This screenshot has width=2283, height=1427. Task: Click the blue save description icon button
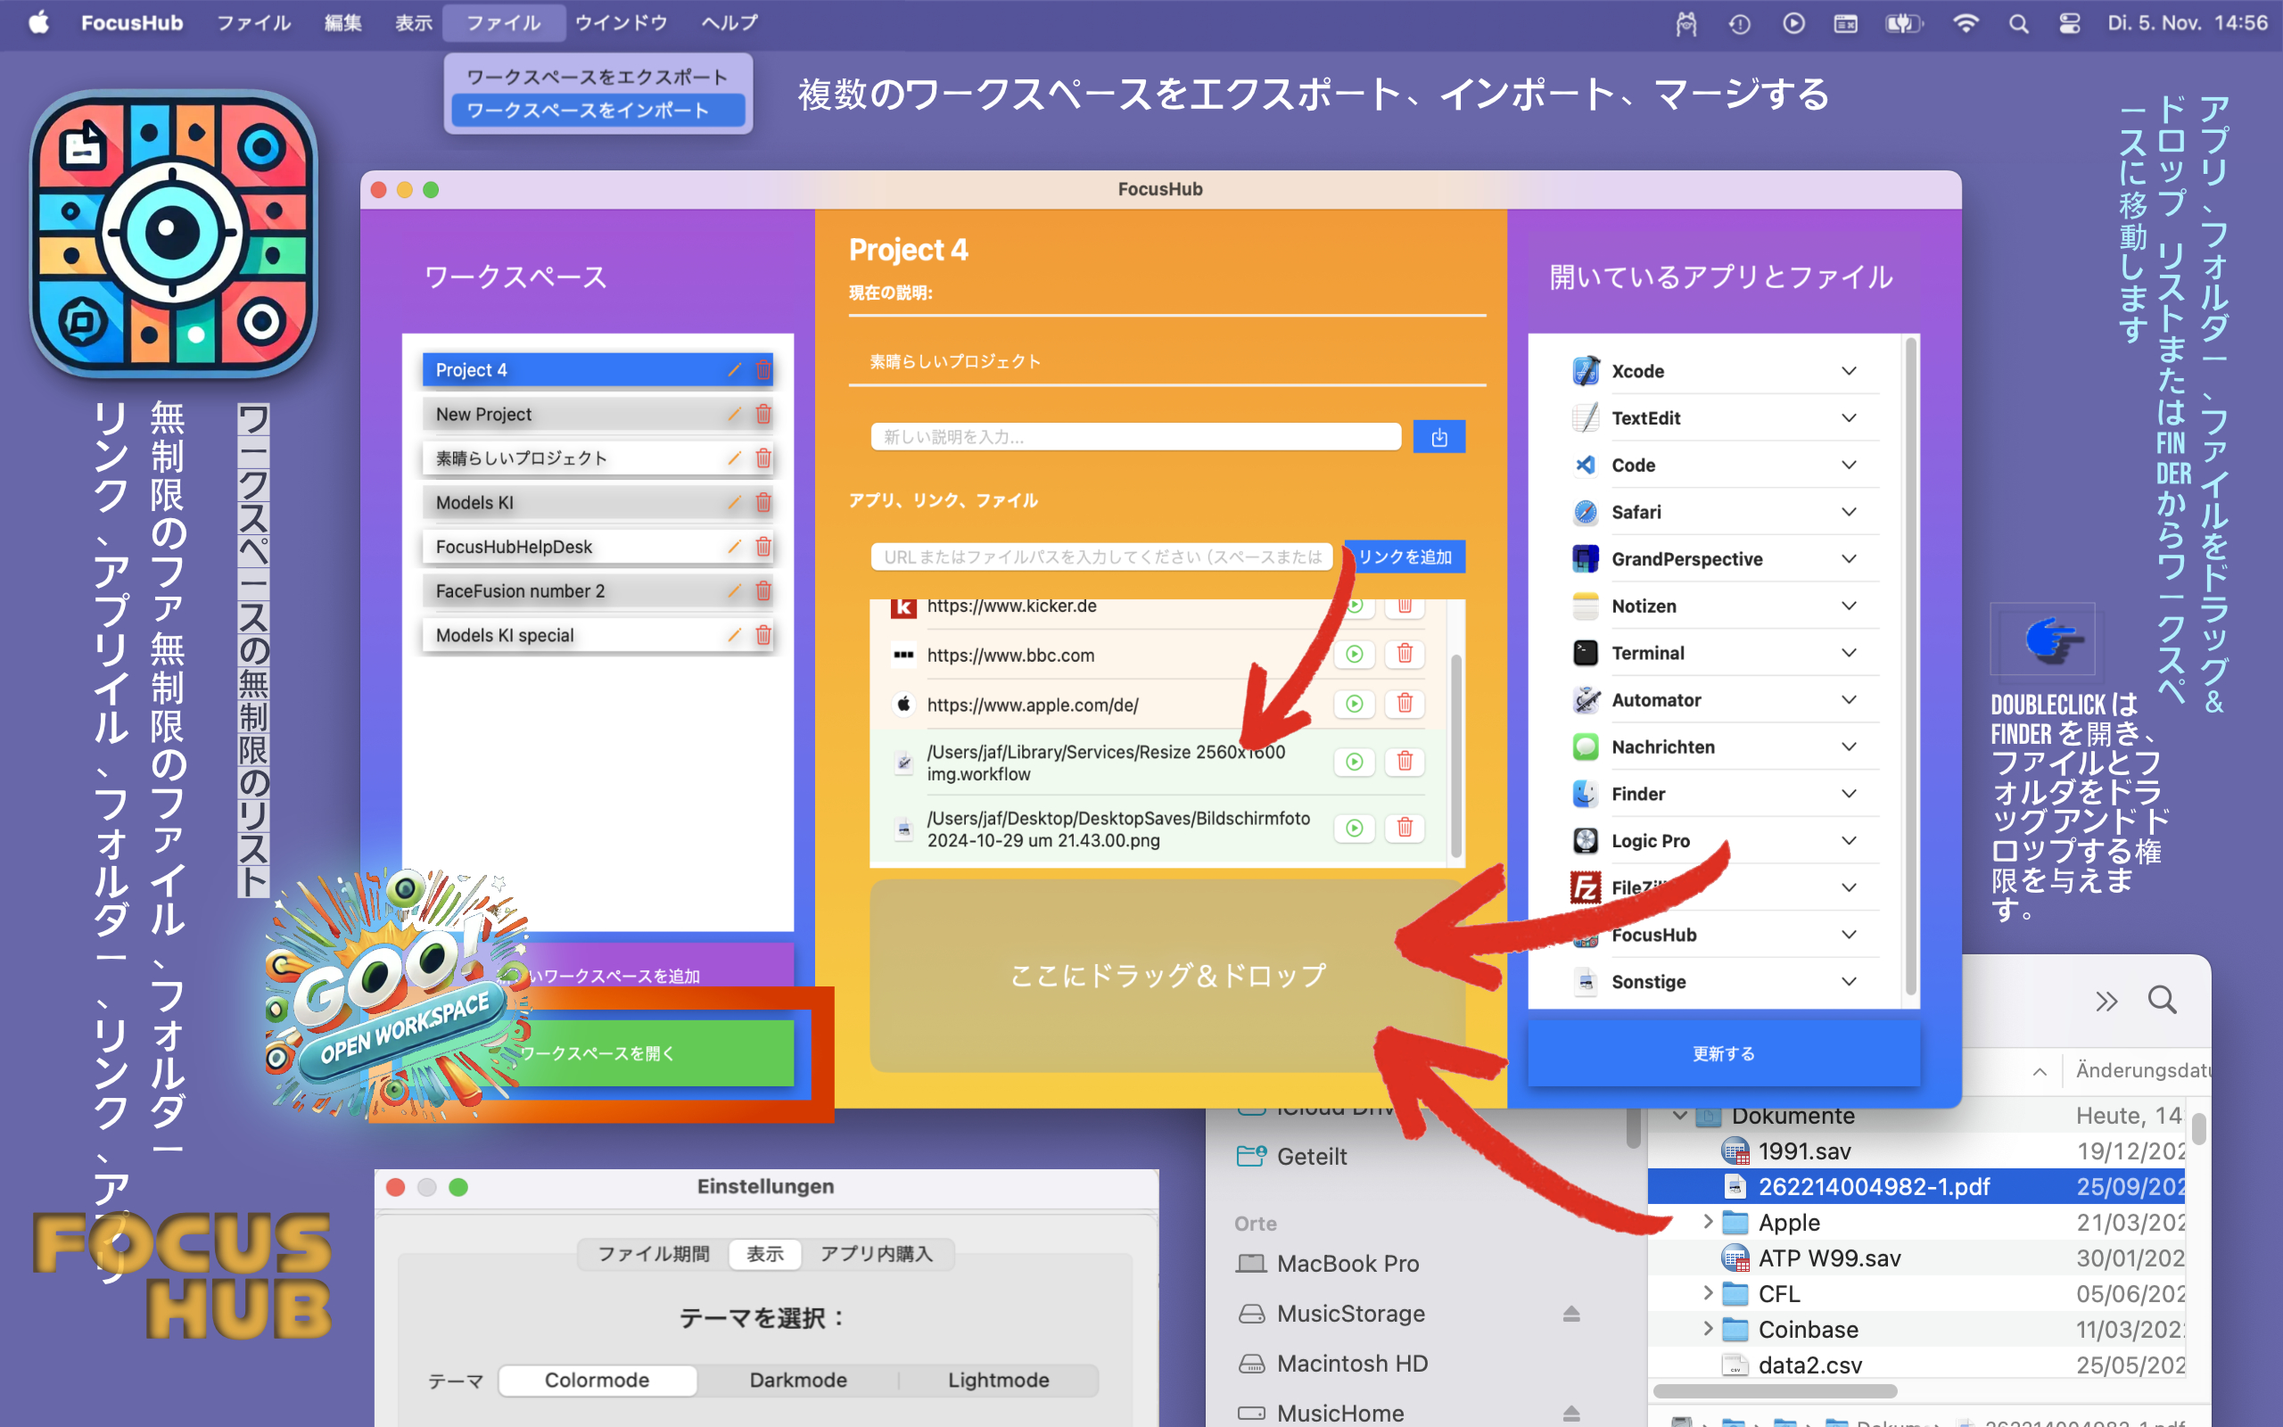(1438, 437)
